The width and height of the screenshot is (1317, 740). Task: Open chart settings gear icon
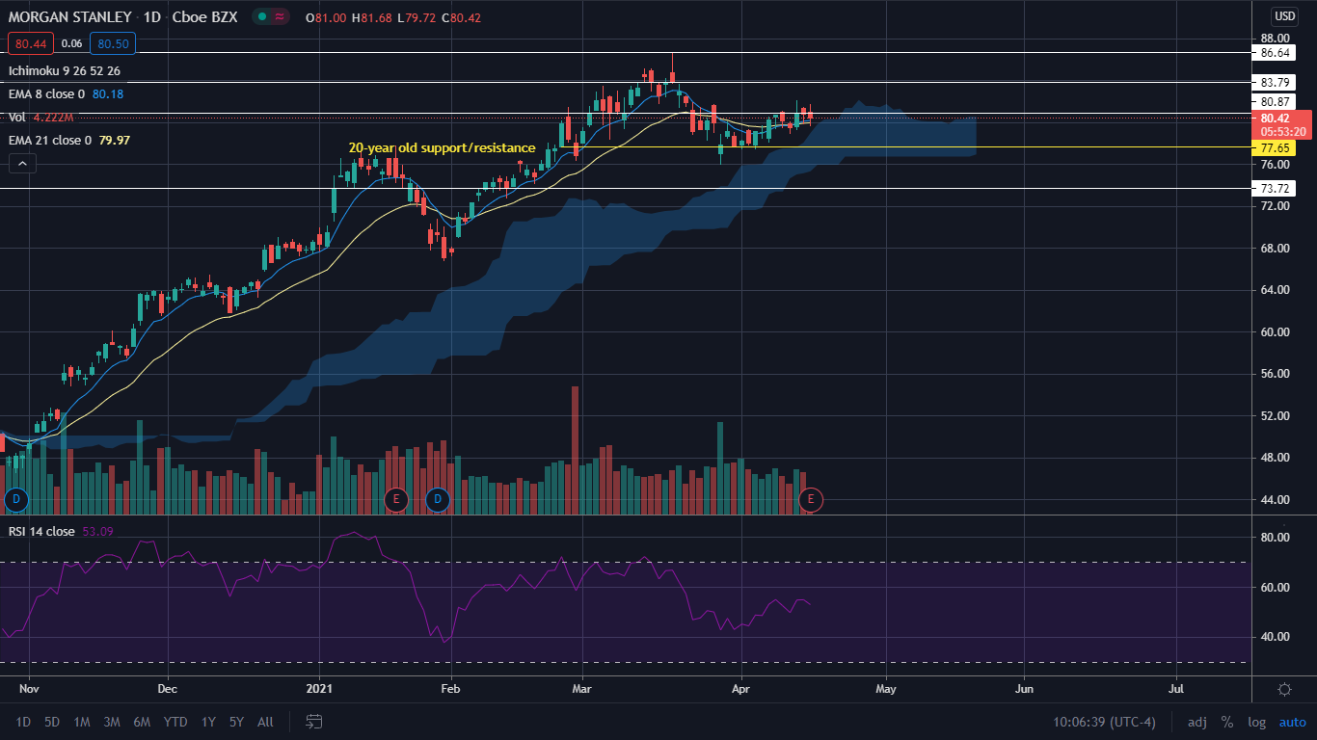pos(1284,689)
